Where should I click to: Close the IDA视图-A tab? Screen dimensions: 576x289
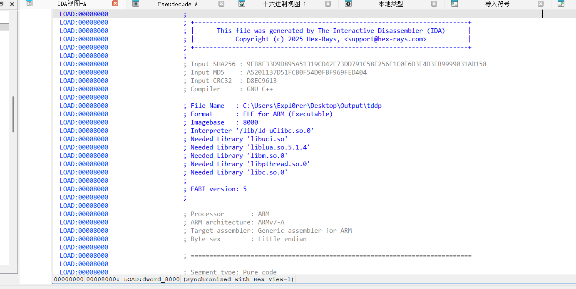[115, 4]
